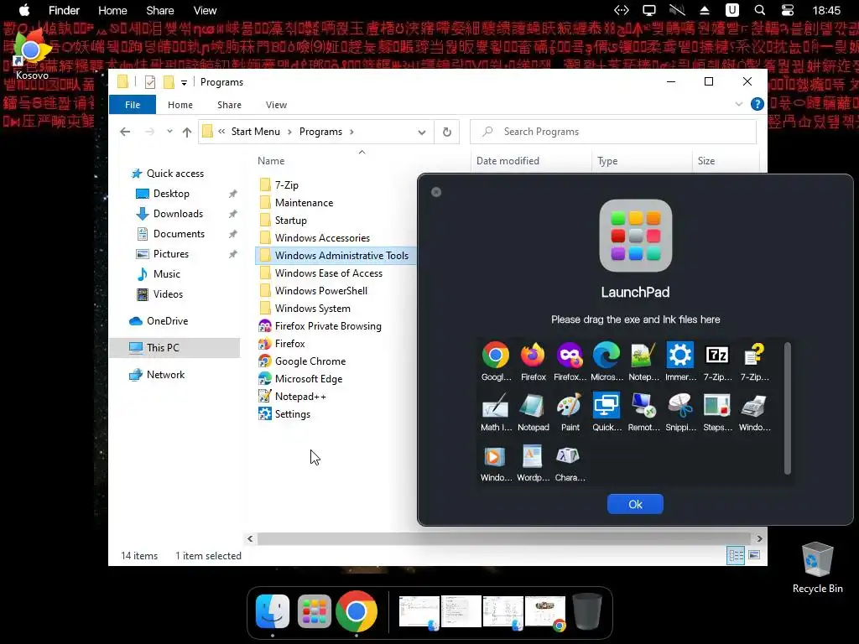
Task: Open Spotlight search in menu bar
Action: (759, 10)
